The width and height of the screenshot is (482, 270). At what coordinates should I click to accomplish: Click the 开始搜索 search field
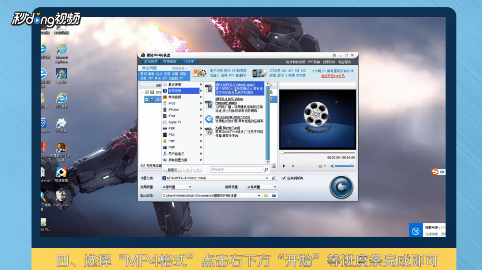(x=236, y=170)
